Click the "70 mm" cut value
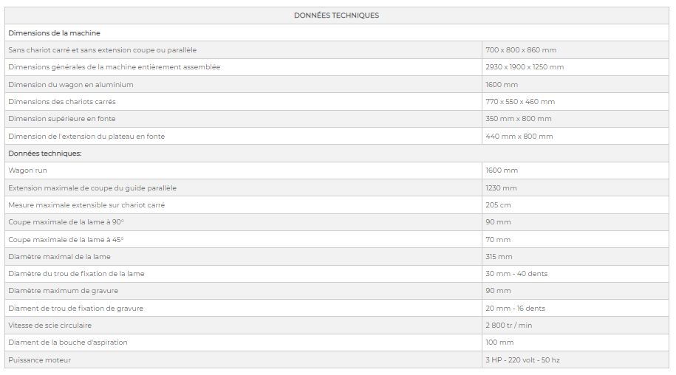The height and width of the screenshot is (375, 676). [x=498, y=240]
